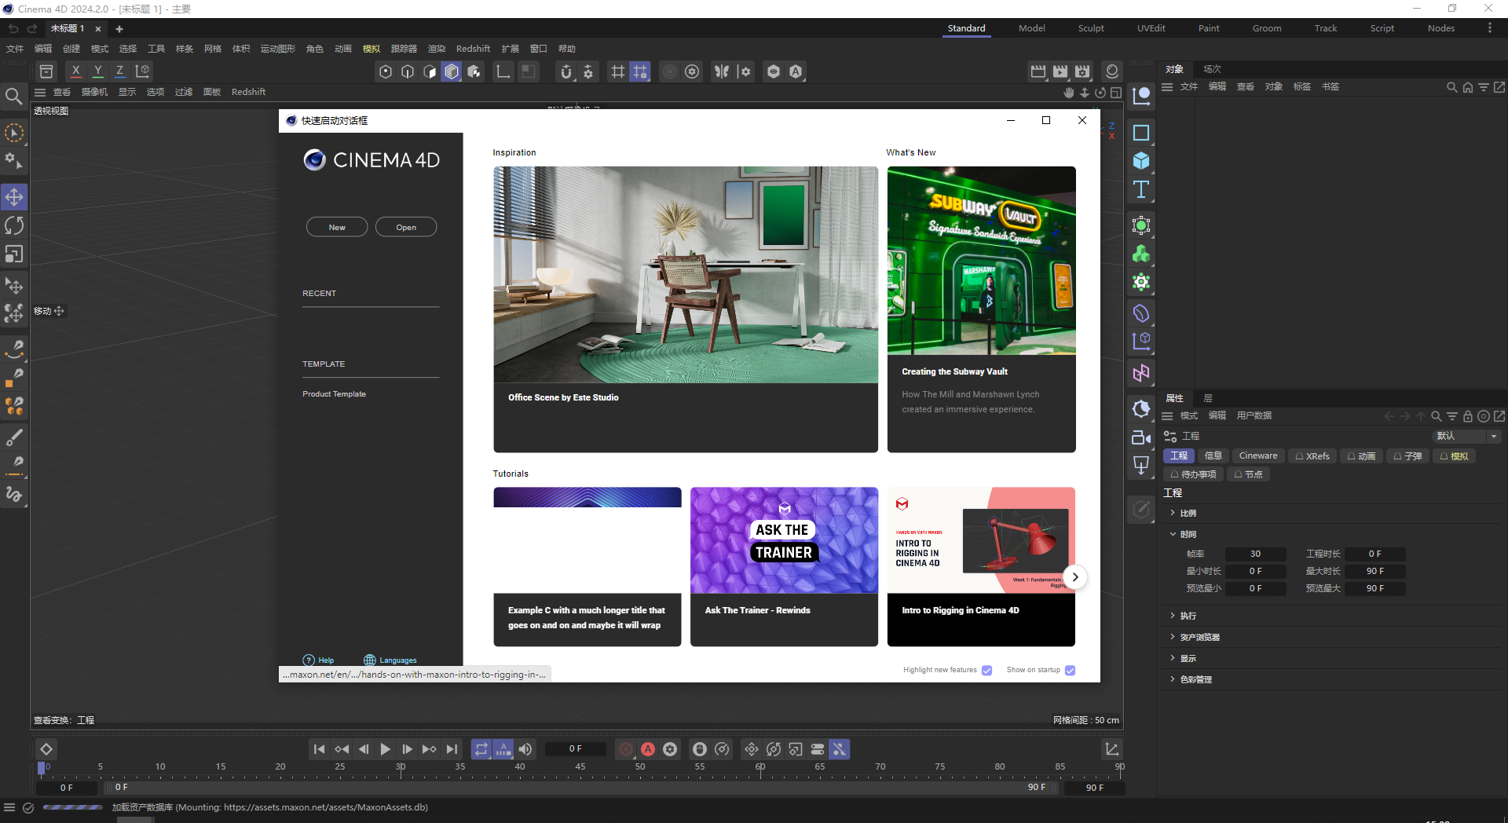Go to start of animation
This screenshot has height=823, width=1508.
(x=319, y=749)
